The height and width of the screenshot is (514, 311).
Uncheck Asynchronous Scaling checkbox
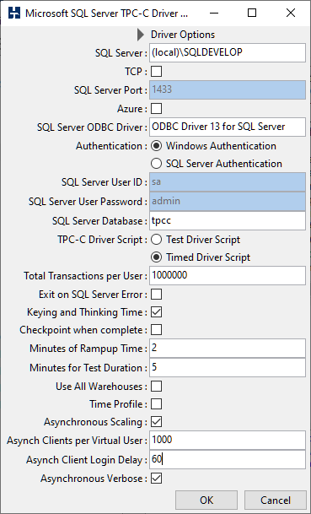click(x=156, y=422)
